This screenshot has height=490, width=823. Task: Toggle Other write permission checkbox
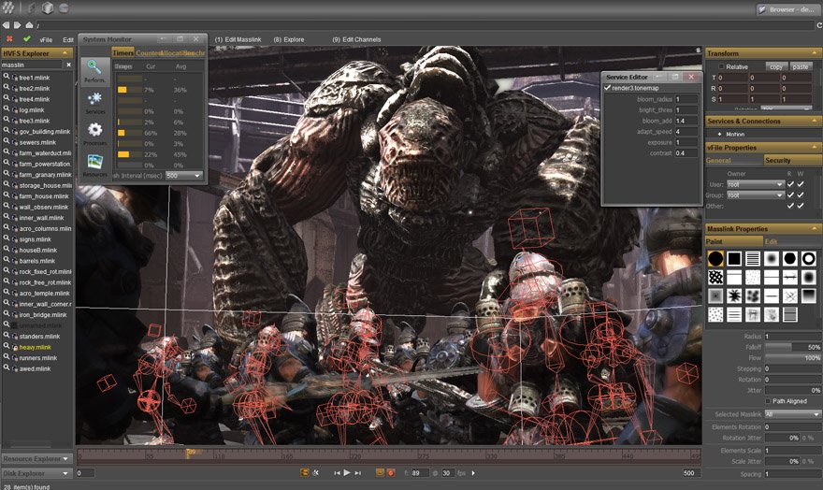click(801, 206)
